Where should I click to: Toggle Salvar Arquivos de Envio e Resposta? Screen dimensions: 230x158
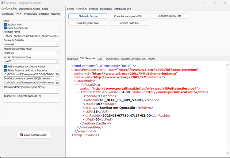5,70
